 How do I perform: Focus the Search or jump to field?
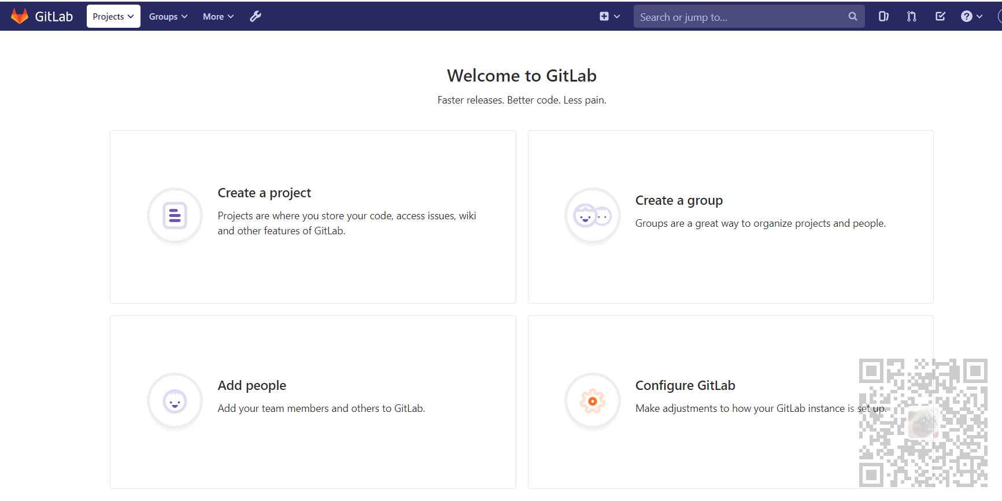(740, 17)
